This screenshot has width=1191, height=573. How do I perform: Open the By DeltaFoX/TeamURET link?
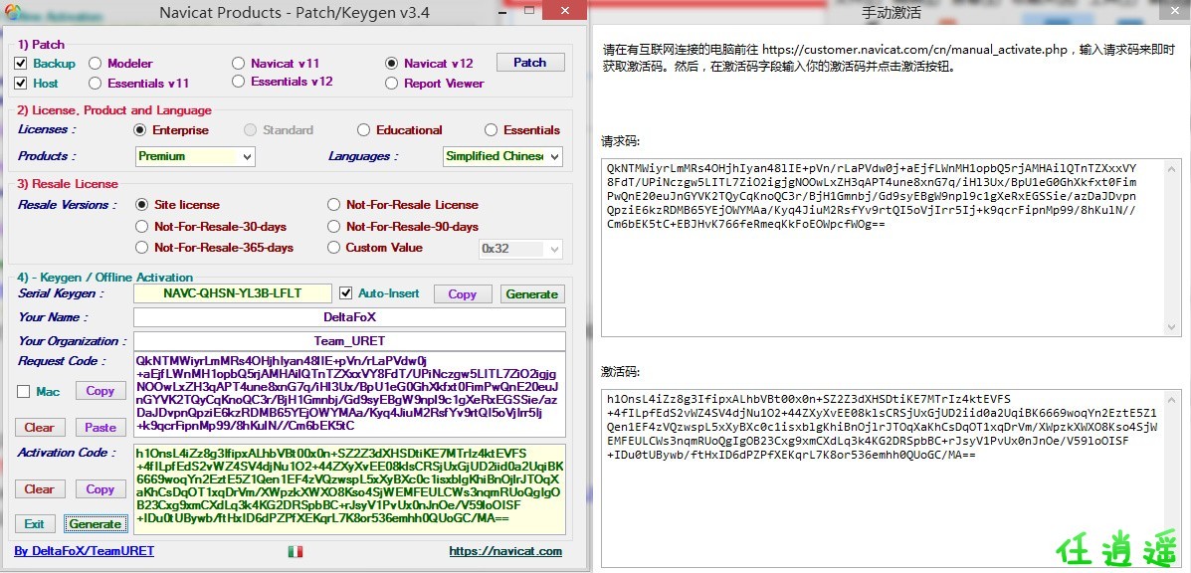[85, 551]
